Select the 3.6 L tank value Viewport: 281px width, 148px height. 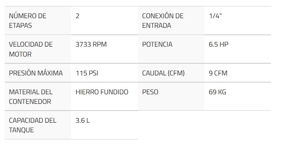click(83, 121)
